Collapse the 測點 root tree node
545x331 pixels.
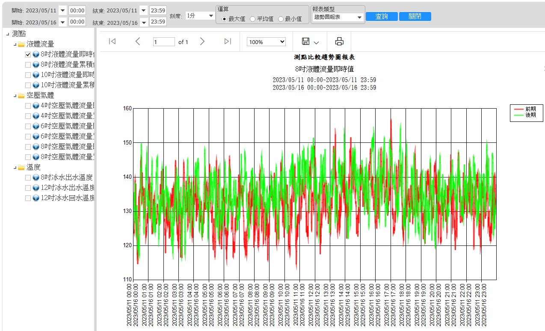[x=8, y=34]
